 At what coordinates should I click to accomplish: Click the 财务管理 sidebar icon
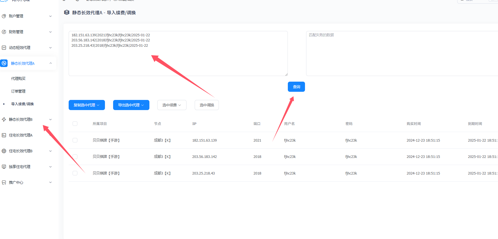(x=4, y=32)
